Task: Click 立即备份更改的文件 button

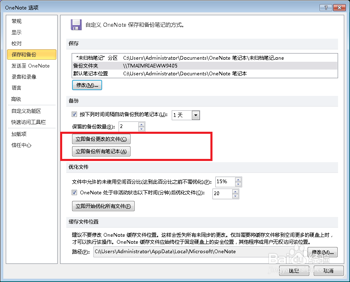Action: (101, 139)
